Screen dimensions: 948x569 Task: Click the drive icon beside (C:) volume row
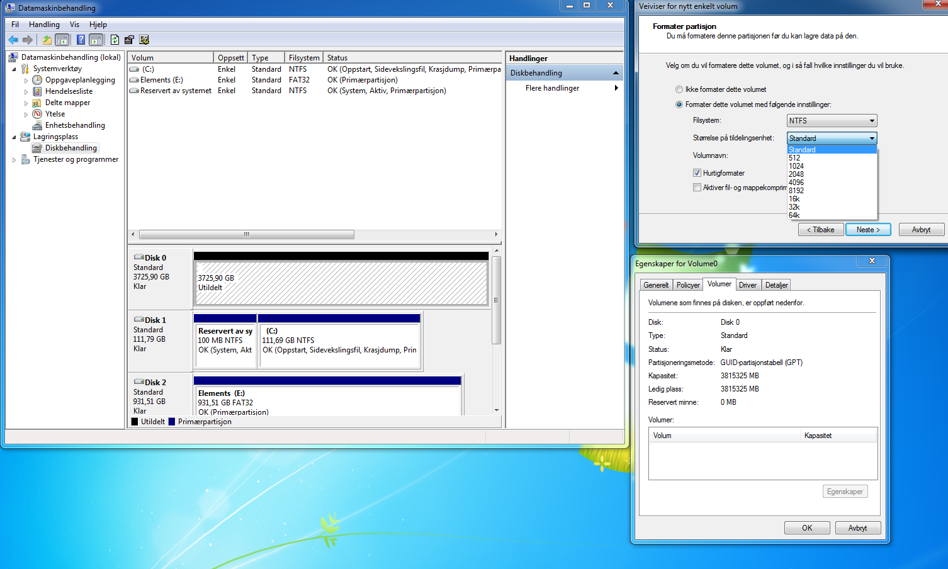[x=134, y=69]
